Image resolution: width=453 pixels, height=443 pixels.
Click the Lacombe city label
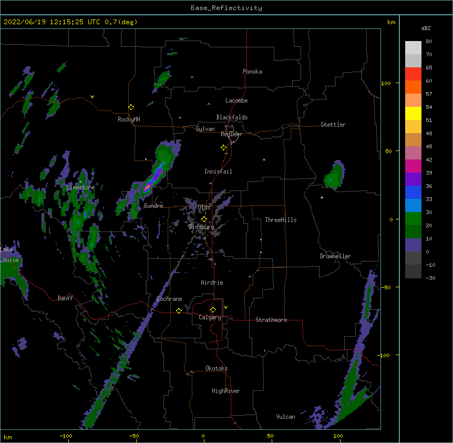pos(236,100)
